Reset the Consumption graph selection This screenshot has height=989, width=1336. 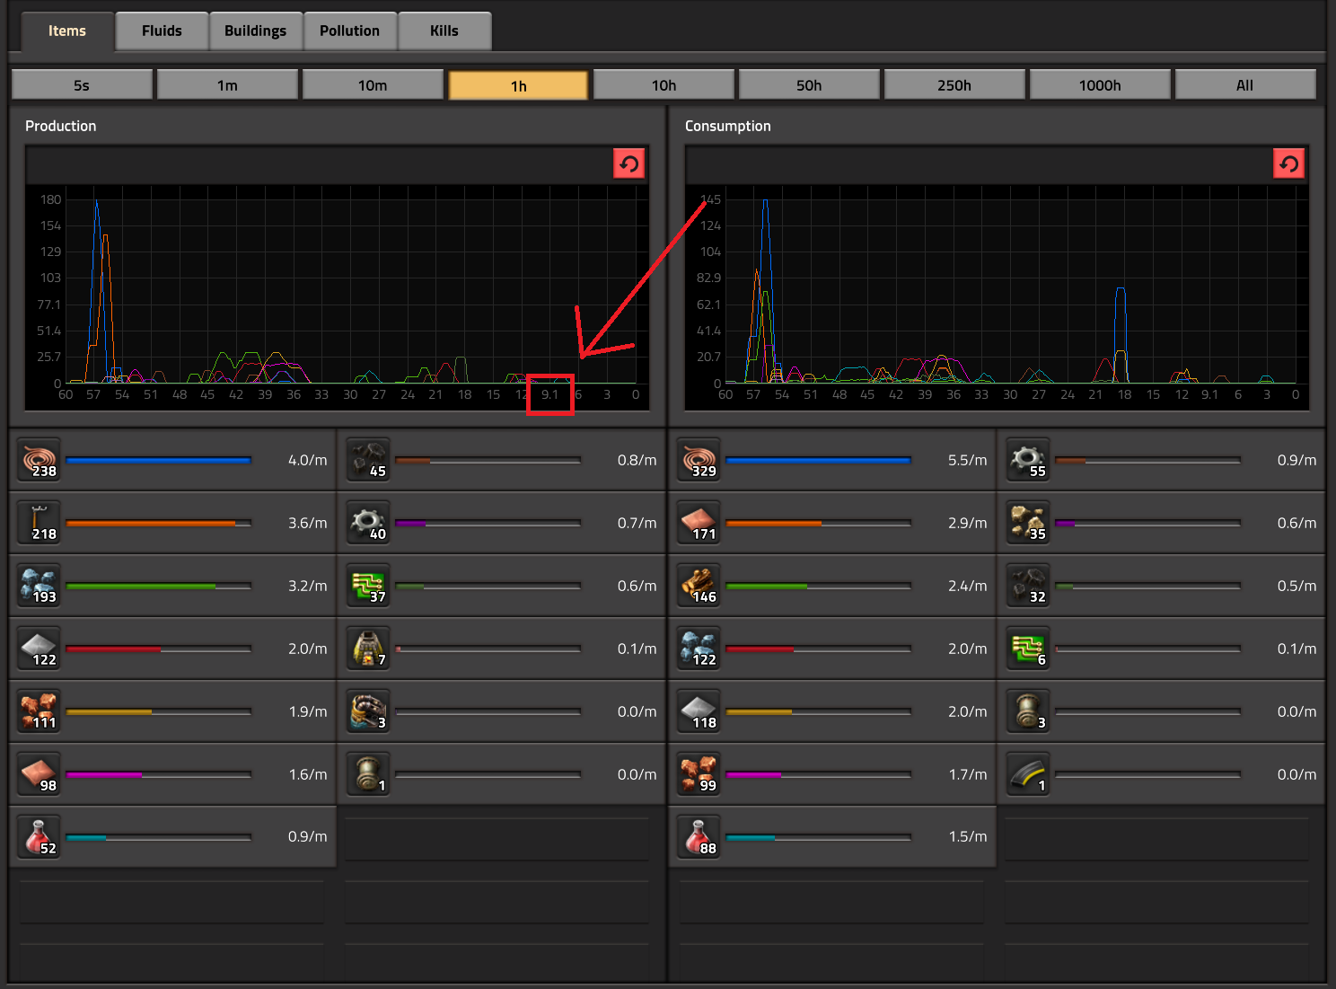(x=1289, y=163)
